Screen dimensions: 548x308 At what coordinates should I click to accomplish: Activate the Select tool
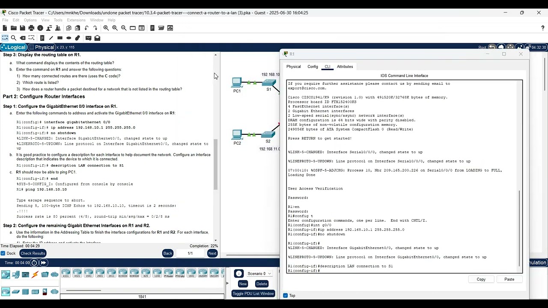pos(5,38)
